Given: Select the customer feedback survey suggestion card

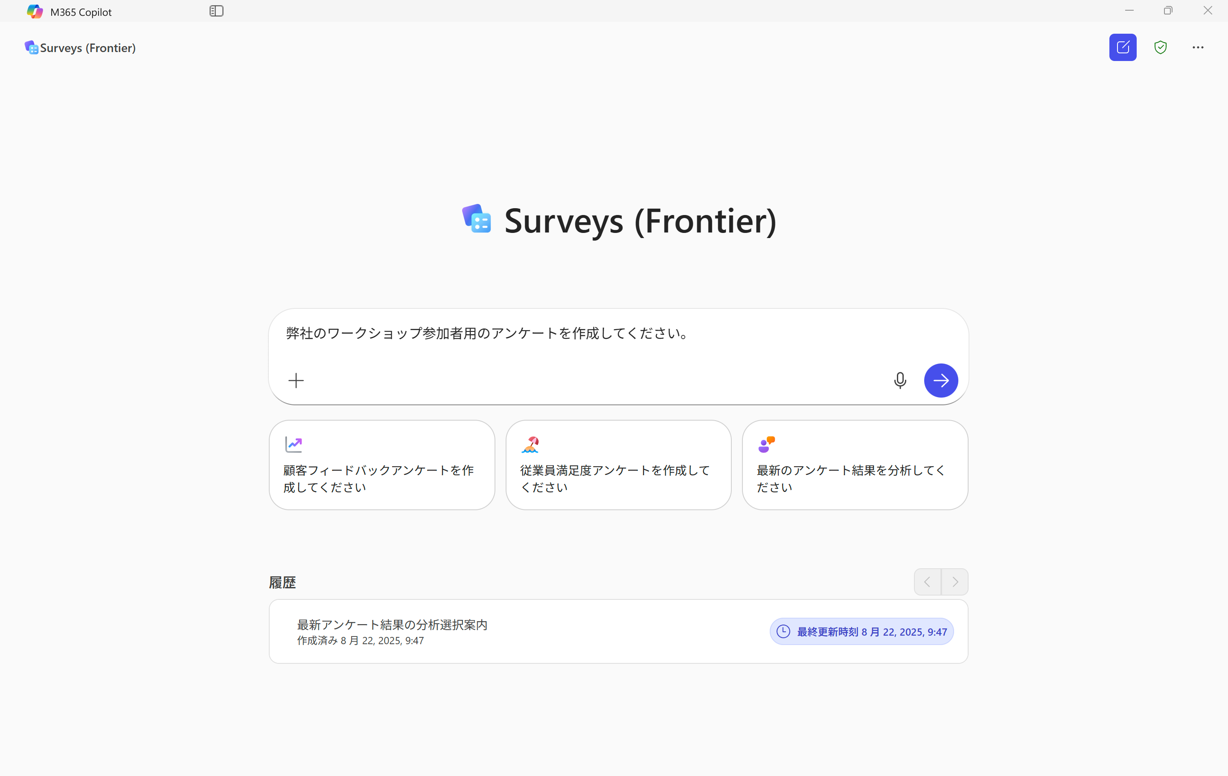Looking at the screenshot, I should [381, 465].
